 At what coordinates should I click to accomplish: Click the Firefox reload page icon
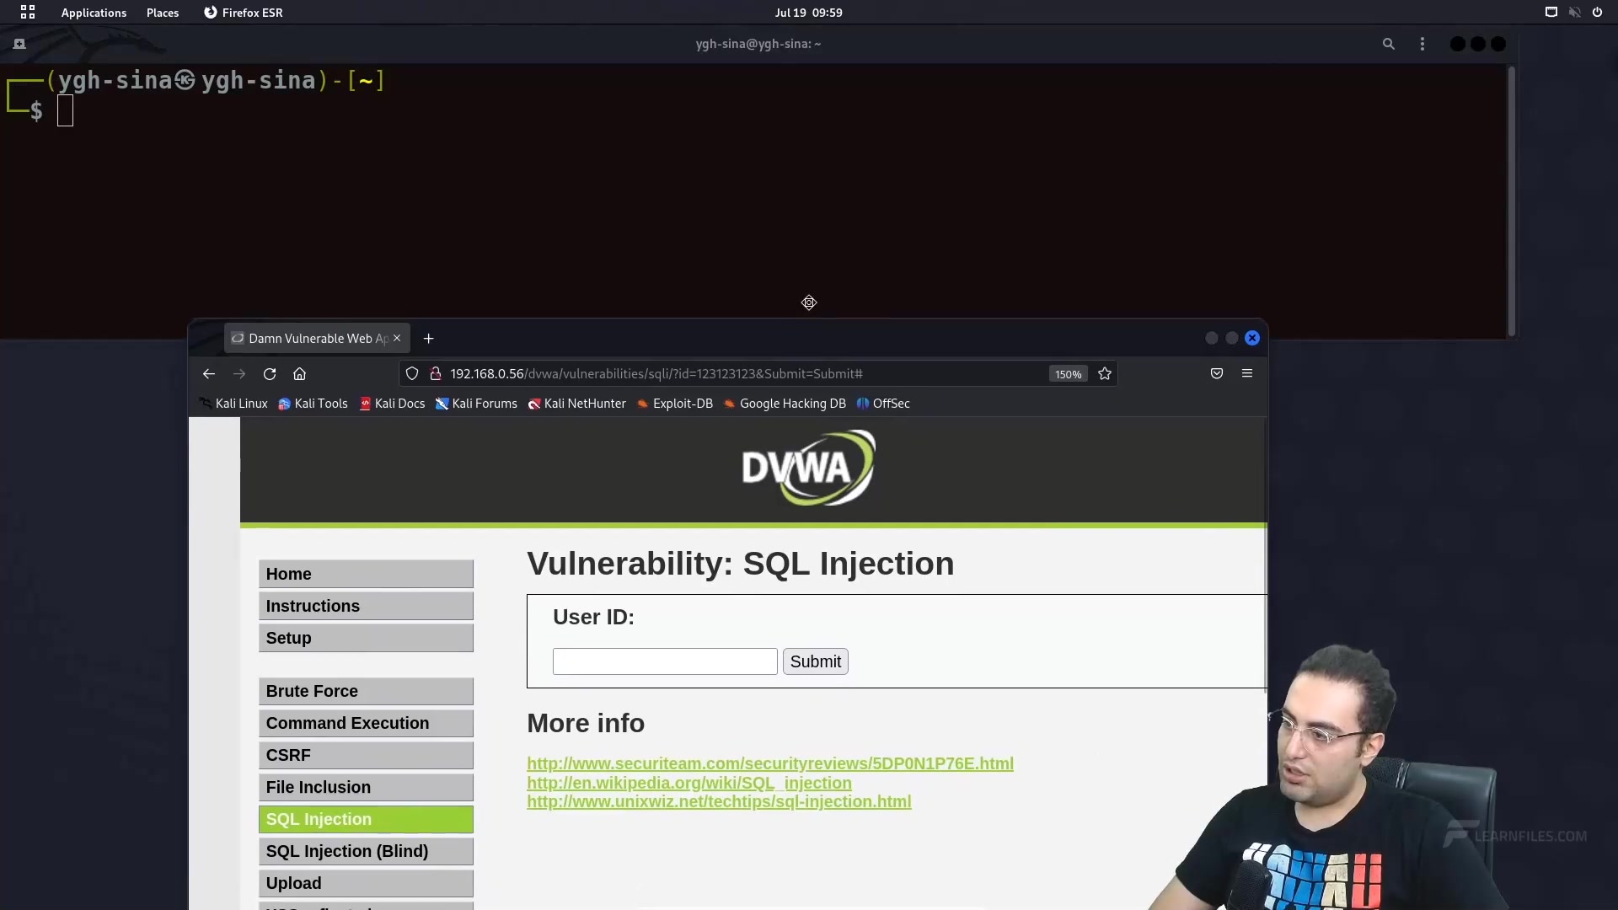tap(270, 374)
